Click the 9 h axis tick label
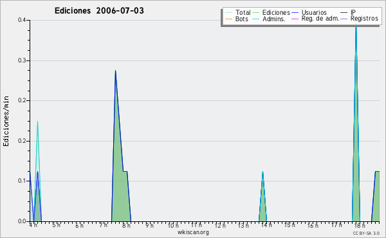The height and width of the screenshot is (238, 386). 149,225
